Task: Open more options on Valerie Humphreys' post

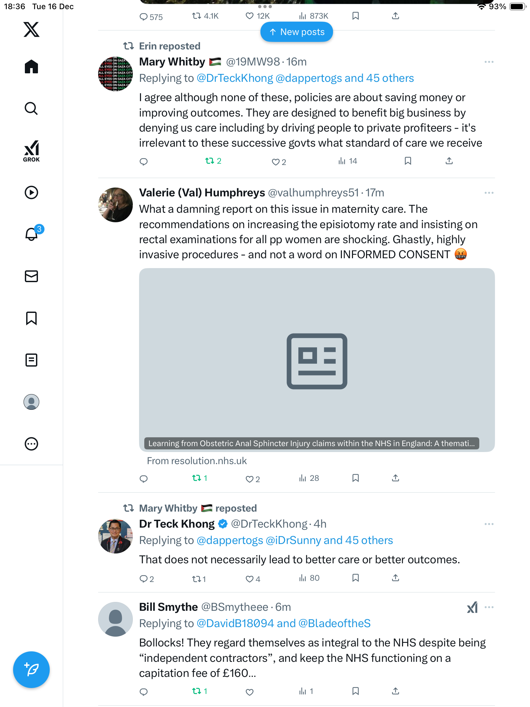Action: click(489, 193)
